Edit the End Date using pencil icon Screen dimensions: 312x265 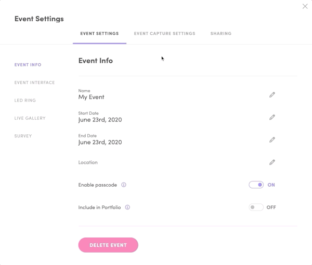(272, 140)
